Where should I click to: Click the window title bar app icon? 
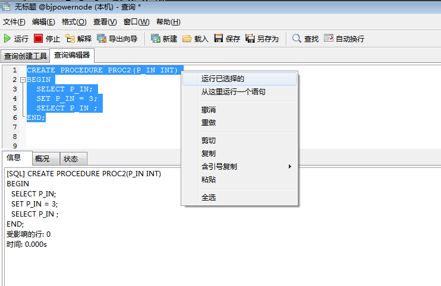[x=5, y=6]
